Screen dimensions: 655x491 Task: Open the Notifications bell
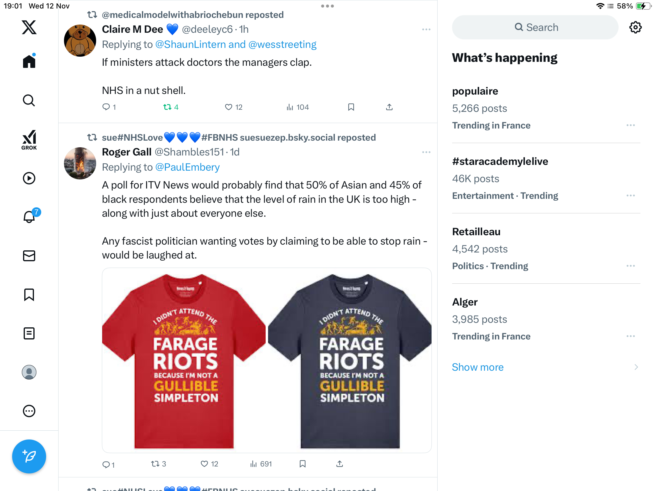pos(29,217)
